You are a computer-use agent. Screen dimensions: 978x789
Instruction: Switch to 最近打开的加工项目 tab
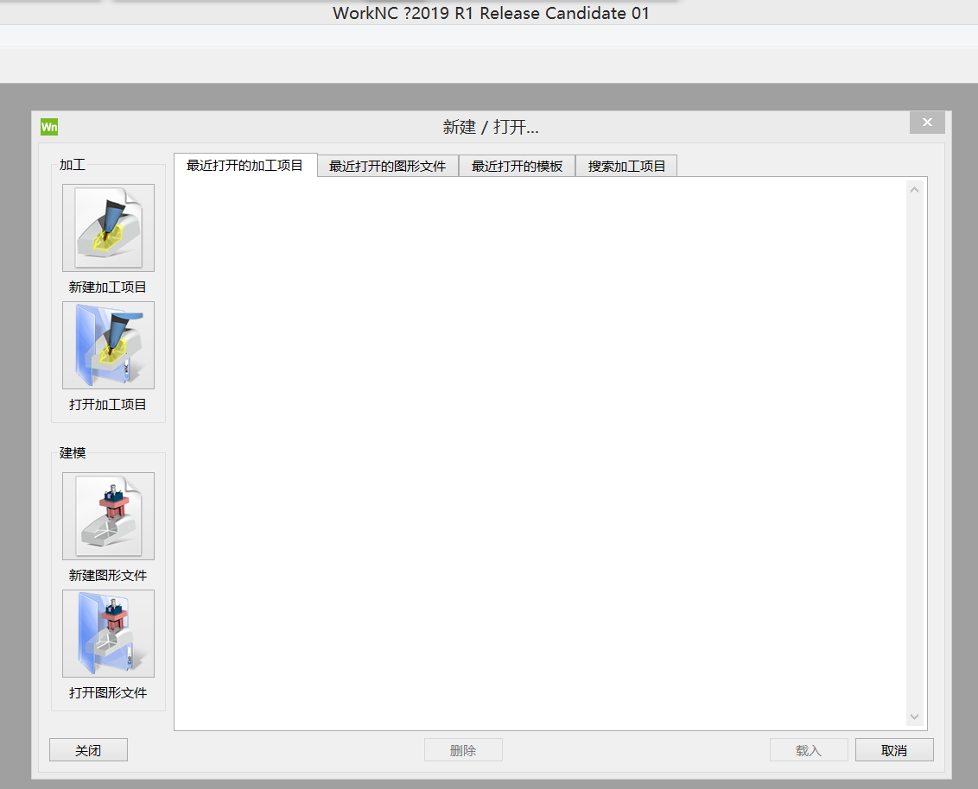tap(245, 165)
